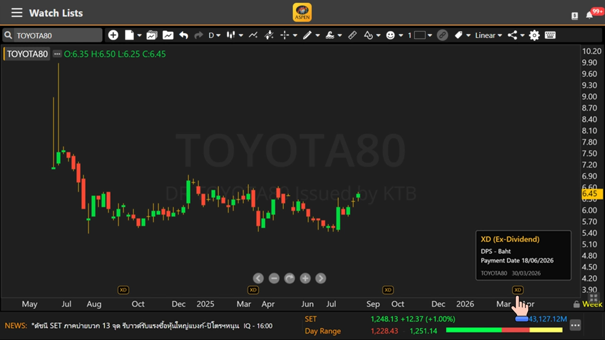
Task: Open the notifications bell
Action: (589, 15)
